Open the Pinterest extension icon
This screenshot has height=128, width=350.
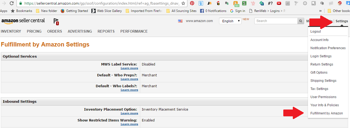pyautogui.click(x=192, y=3)
